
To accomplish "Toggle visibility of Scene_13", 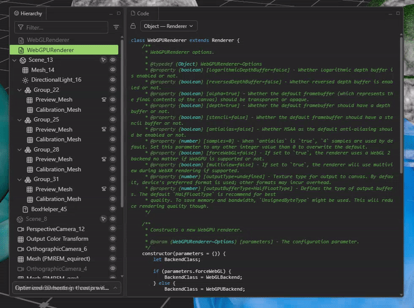I will 113,60.
